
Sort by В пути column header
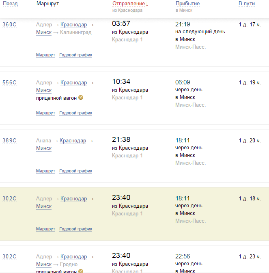246,4
